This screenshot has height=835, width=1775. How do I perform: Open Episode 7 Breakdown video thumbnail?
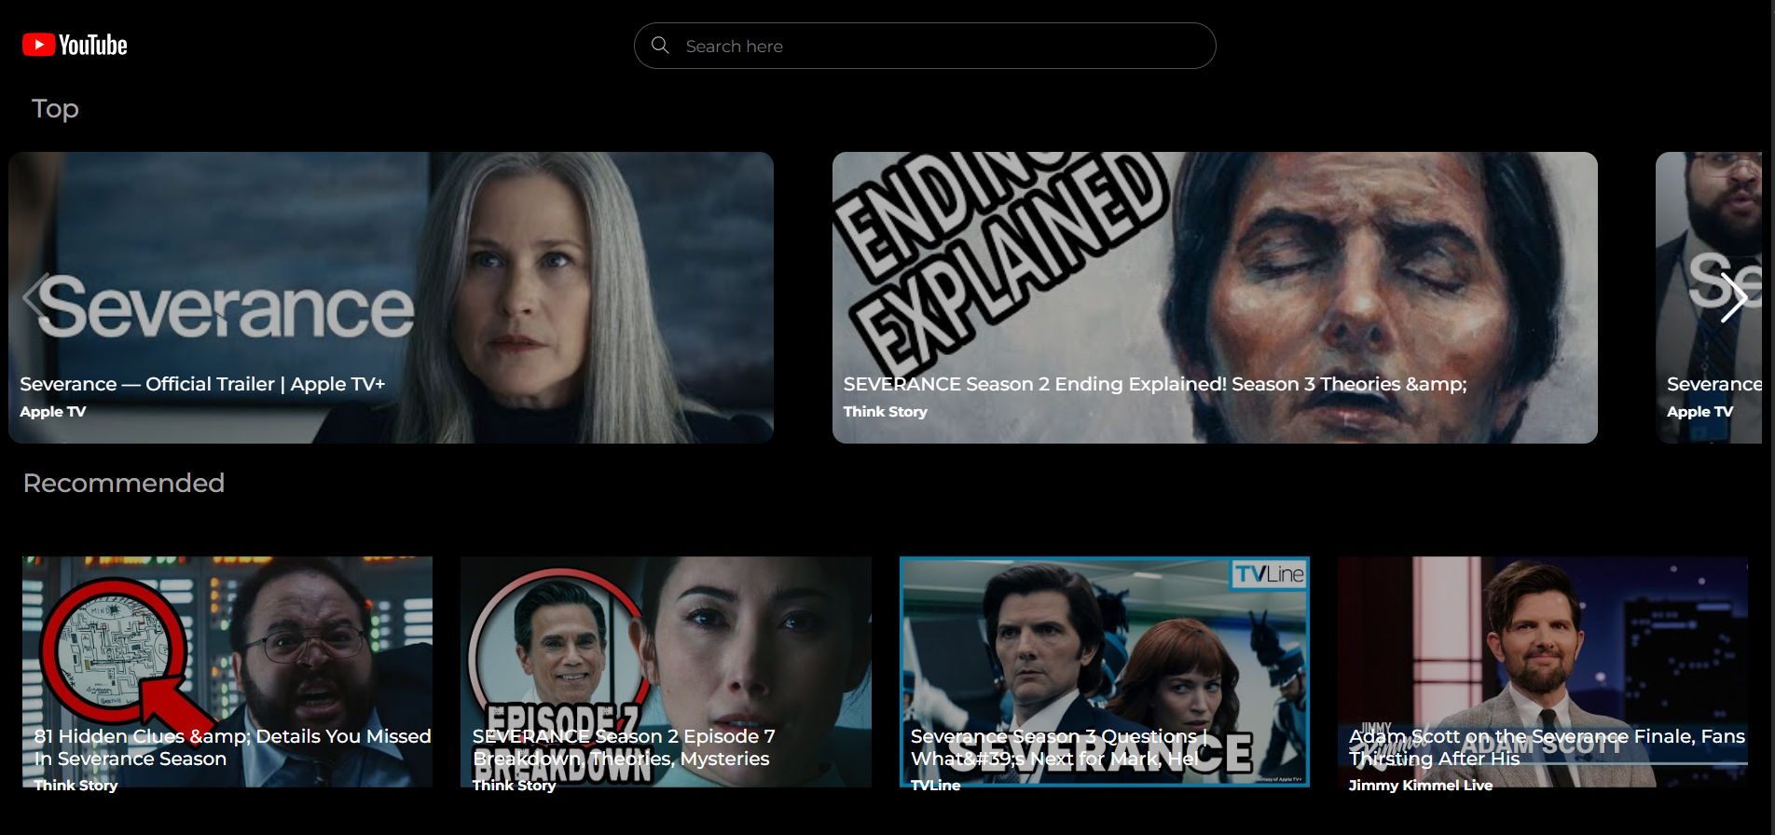(666, 671)
